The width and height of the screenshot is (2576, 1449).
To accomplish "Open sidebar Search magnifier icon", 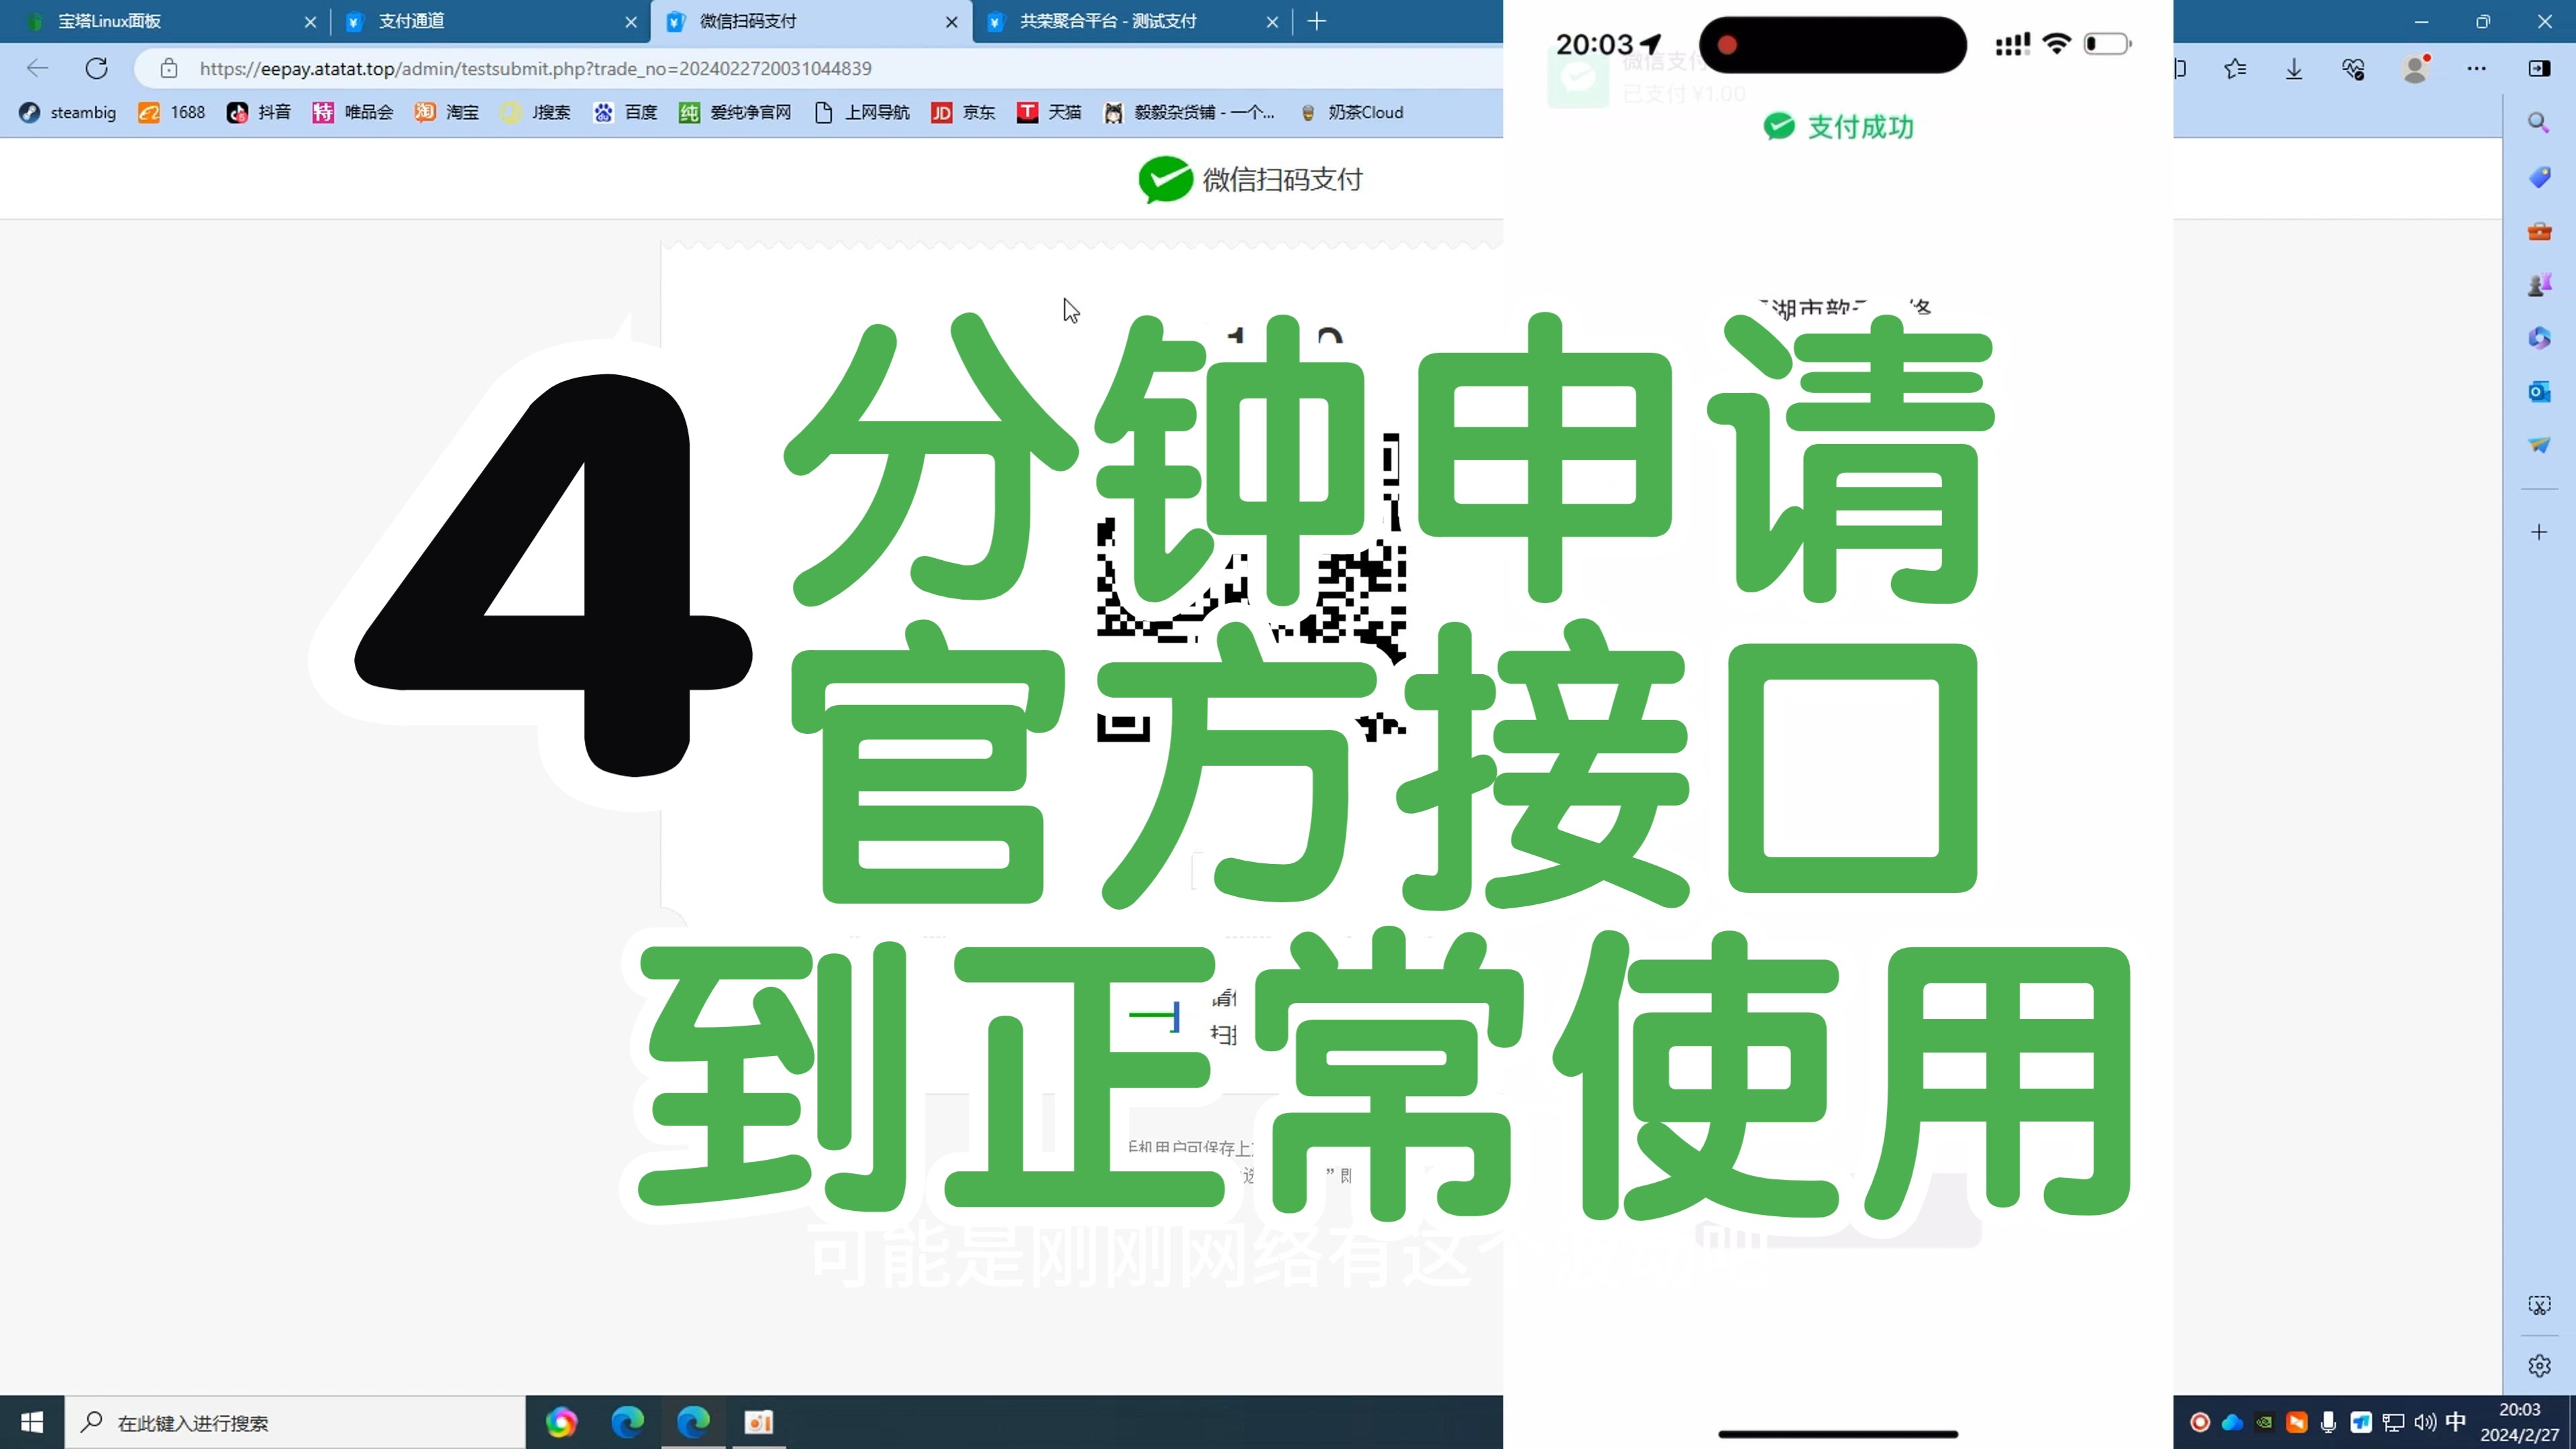I will 2538,122.
